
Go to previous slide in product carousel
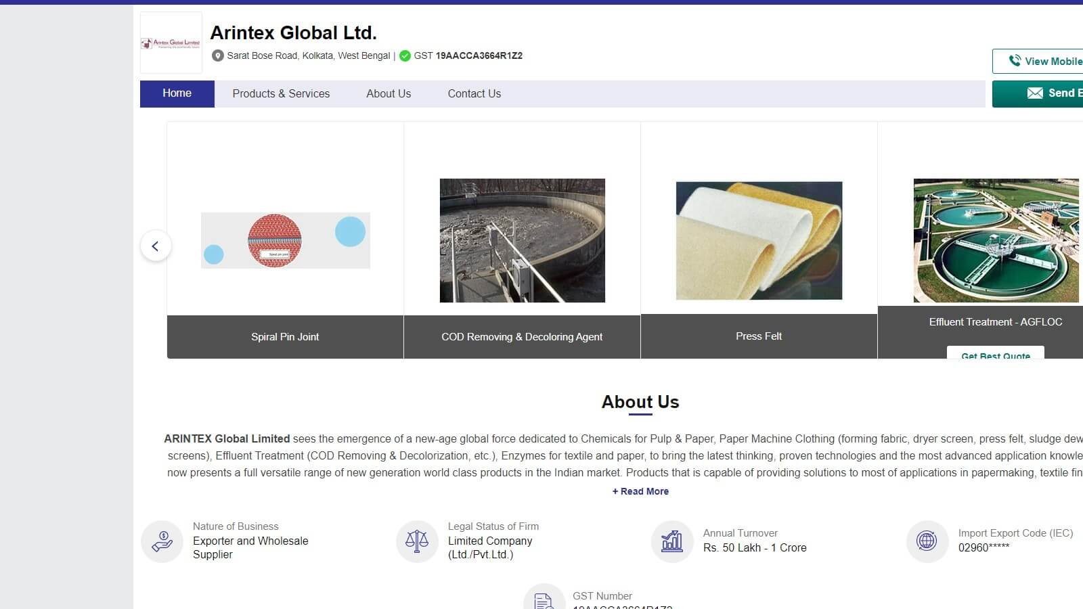pyautogui.click(x=156, y=246)
